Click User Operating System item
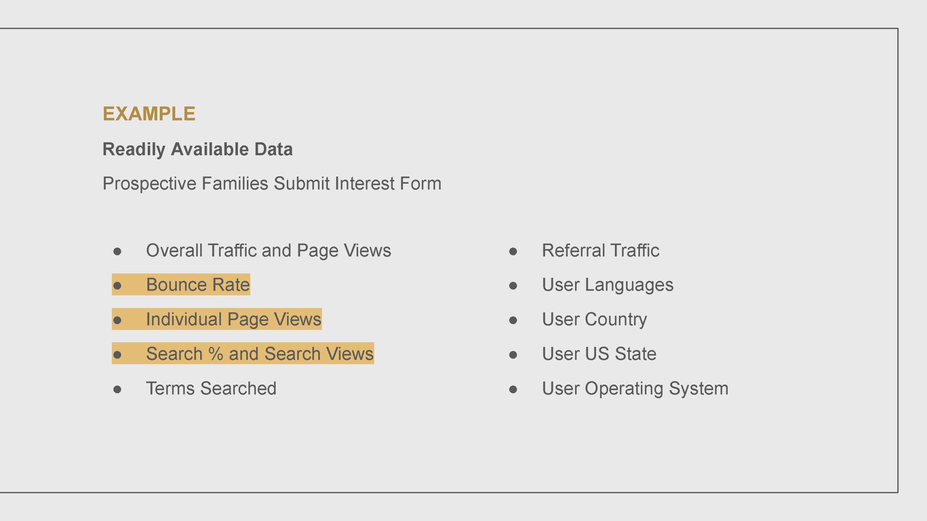 635,388
